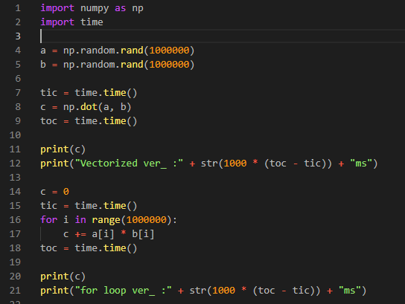Click line number 7 in the gutter

[18, 93]
